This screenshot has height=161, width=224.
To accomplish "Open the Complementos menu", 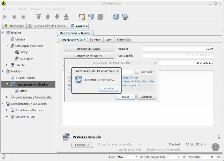I will pos(56,9).
